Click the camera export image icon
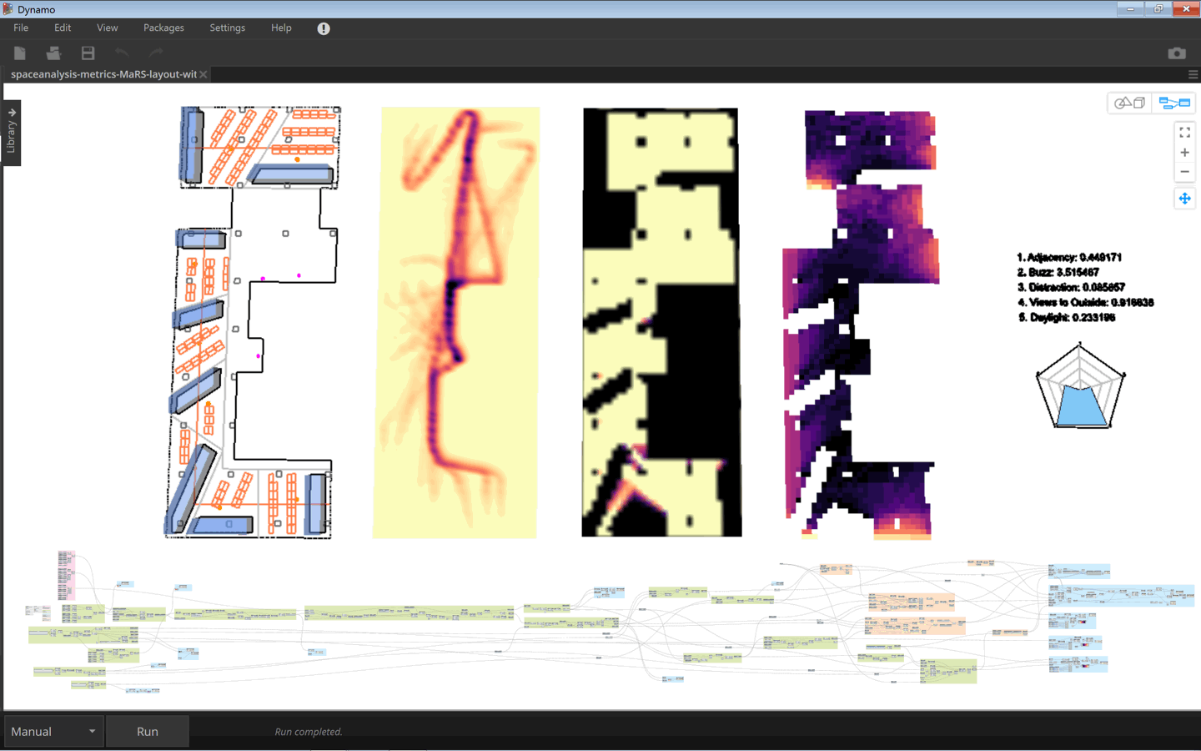 [x=1177, y=53]
